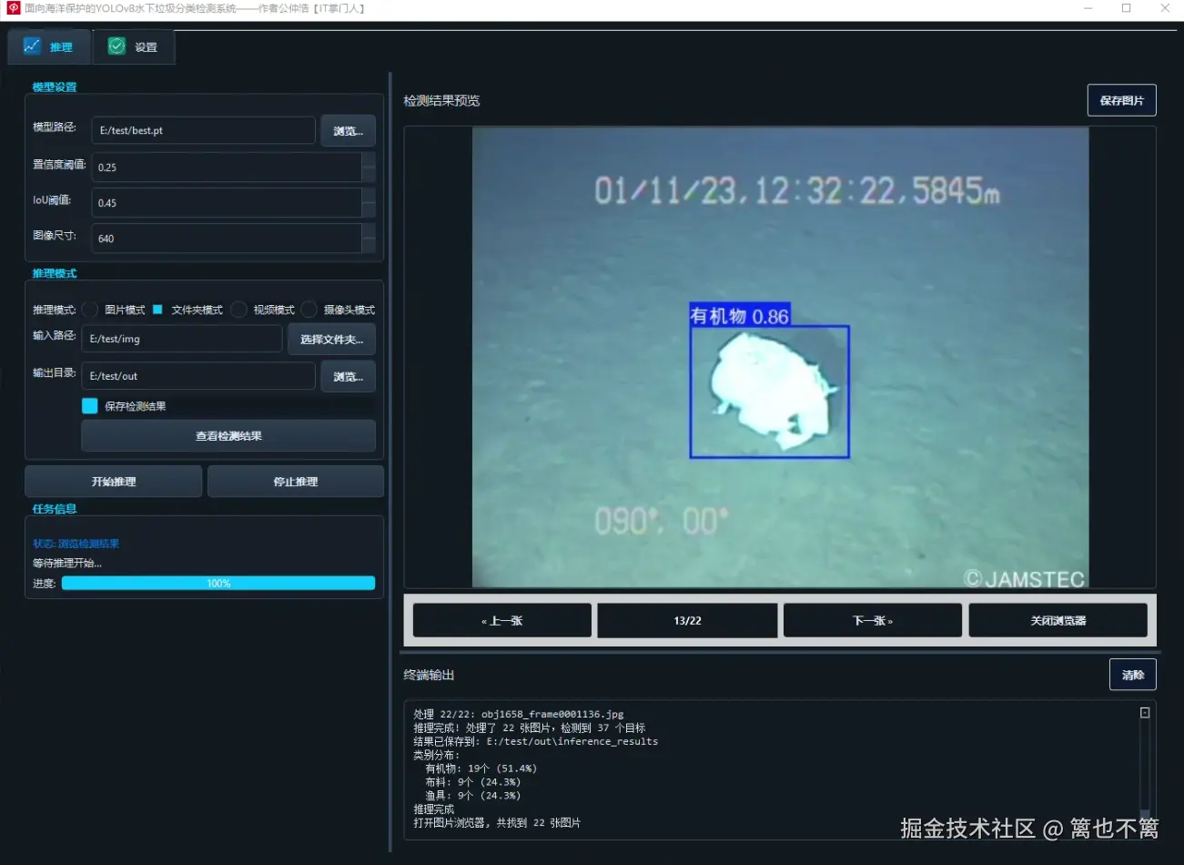Adjust the 图像尺寸 spinner arrows
This screenshot has height=865, width=1184.
coord(369,238)
